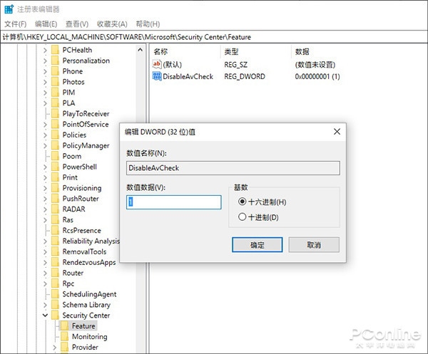Viewport: 428px width, 354px height.
Task: Click the Feature folder icon
Action: point(65,326)
